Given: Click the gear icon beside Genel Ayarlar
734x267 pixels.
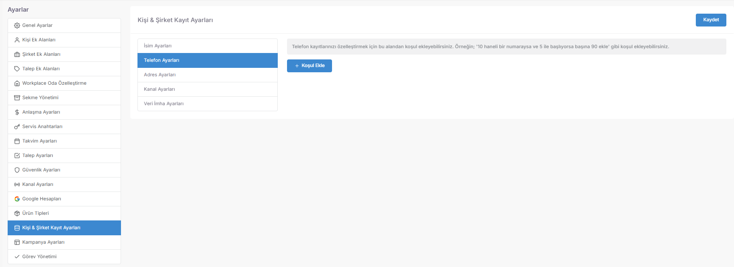Looking at the screenshot, I should (17, 25).
